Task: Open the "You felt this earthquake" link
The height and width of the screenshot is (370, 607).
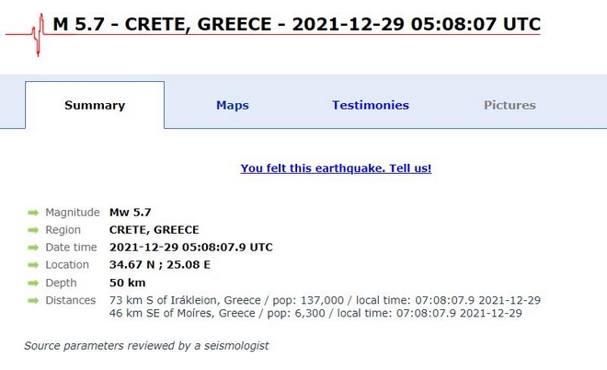Action: pyautogui.click(x=336, y=168)
